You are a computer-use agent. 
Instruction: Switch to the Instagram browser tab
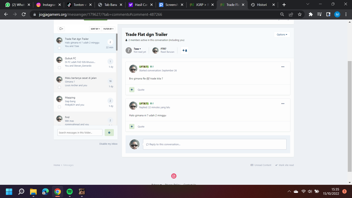point(48,5)
